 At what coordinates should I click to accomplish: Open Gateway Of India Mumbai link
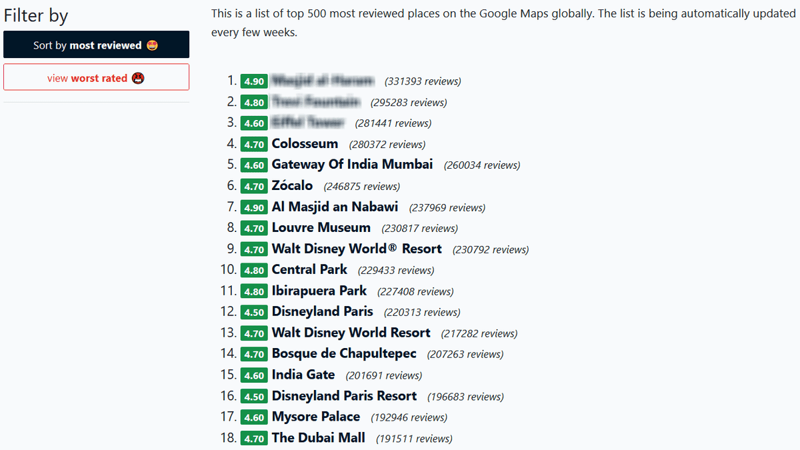tap(352, 164)
